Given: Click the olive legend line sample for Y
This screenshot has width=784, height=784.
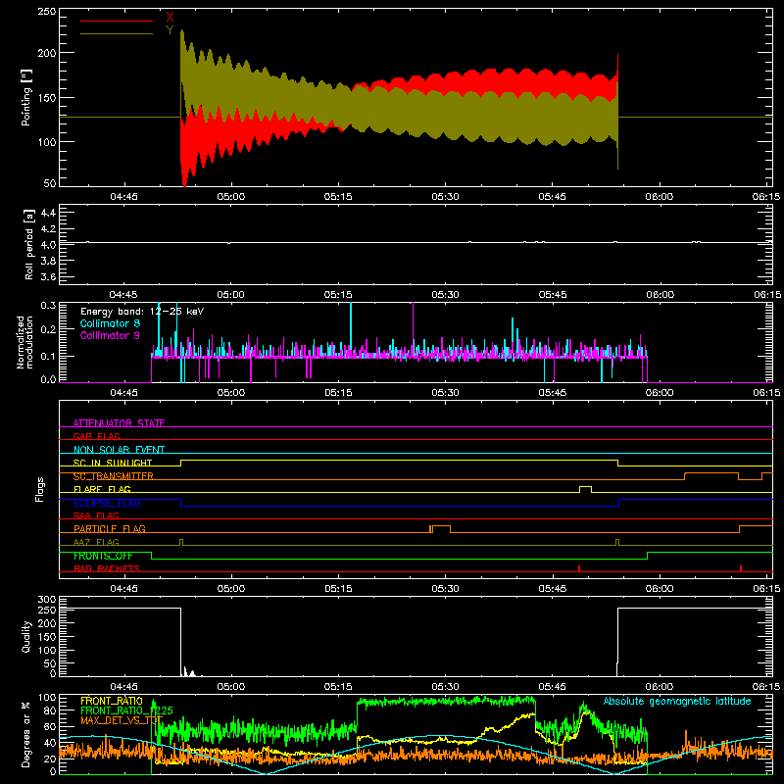Looking at the screenshot, I should [x=117, y=33].
